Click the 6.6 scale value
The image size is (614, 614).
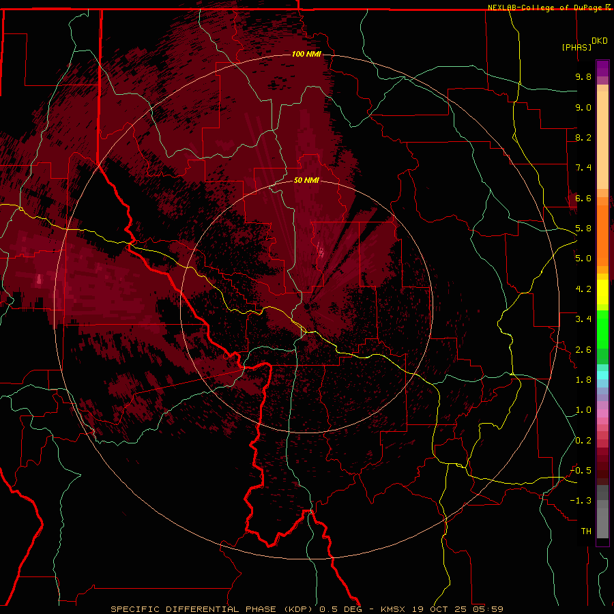click(583, 198)
